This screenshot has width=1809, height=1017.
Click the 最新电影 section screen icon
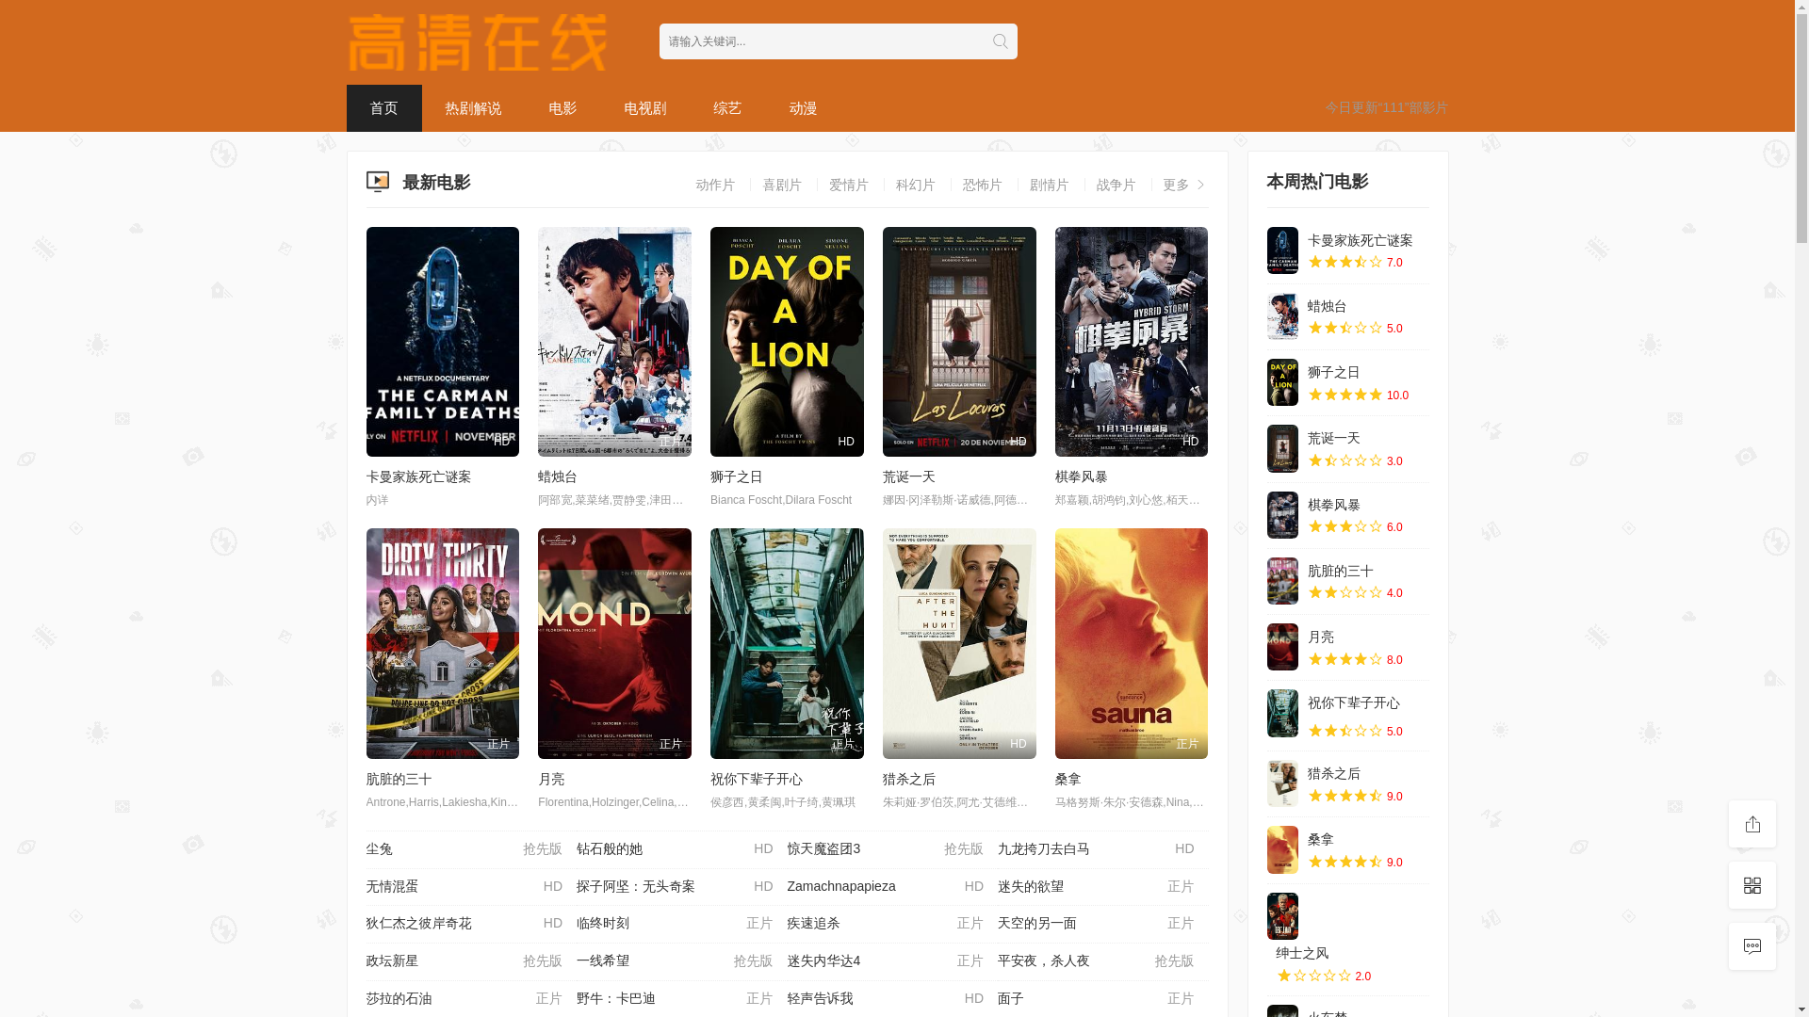click(377, 182)
